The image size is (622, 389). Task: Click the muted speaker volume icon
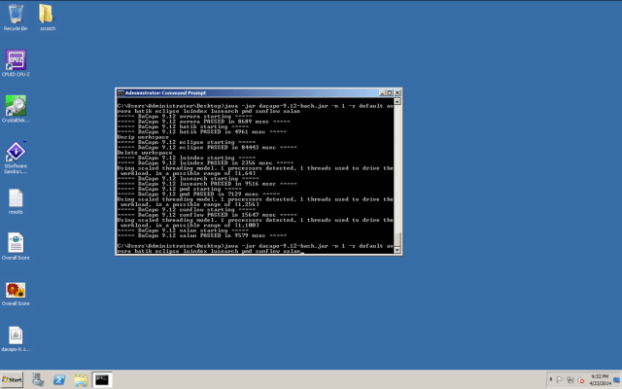[x=581, y=380]
